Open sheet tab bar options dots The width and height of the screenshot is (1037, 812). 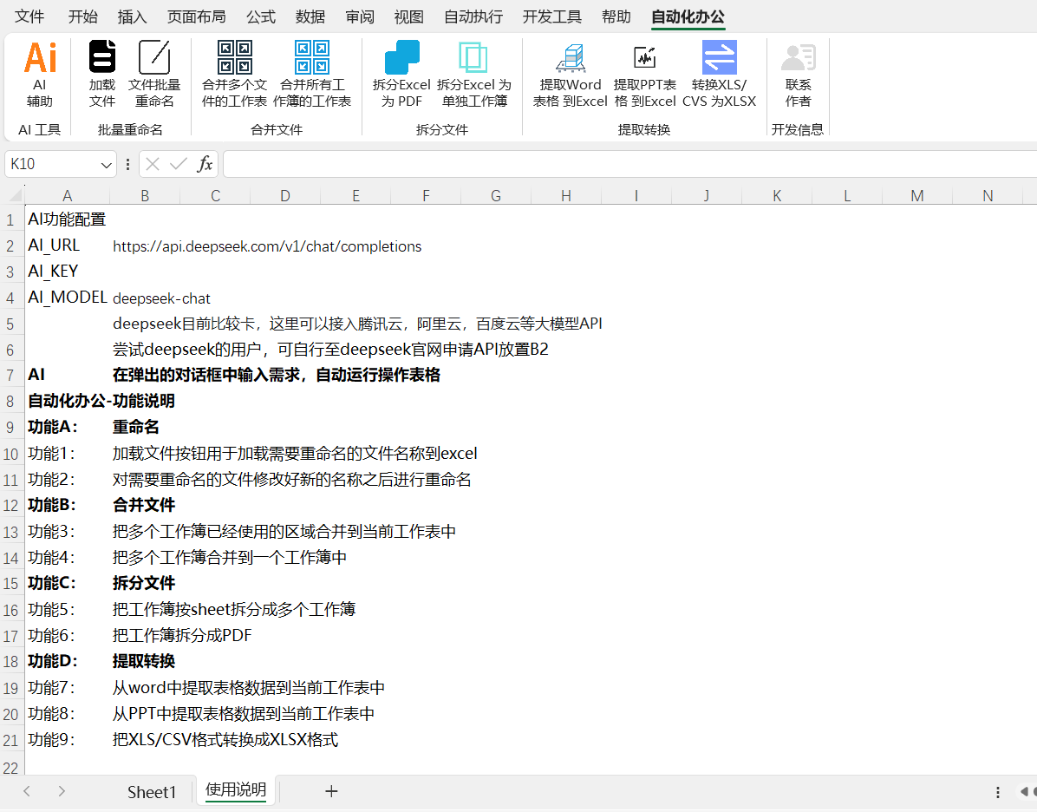point(997,791)
